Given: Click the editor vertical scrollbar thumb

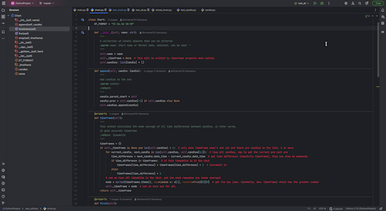Looking at the screenshot, I should [378, 49].
